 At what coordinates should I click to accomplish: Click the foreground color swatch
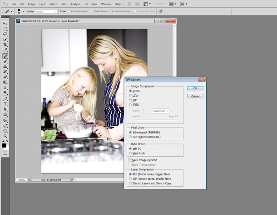(4, 145)
